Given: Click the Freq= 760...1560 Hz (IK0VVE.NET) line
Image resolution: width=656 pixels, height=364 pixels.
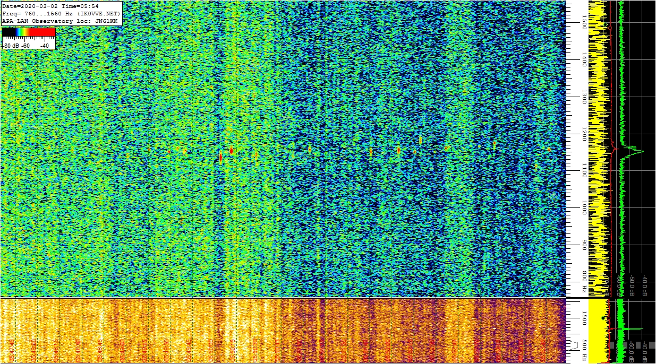Looking at the screenshot, I should click(x=62, y=13).
